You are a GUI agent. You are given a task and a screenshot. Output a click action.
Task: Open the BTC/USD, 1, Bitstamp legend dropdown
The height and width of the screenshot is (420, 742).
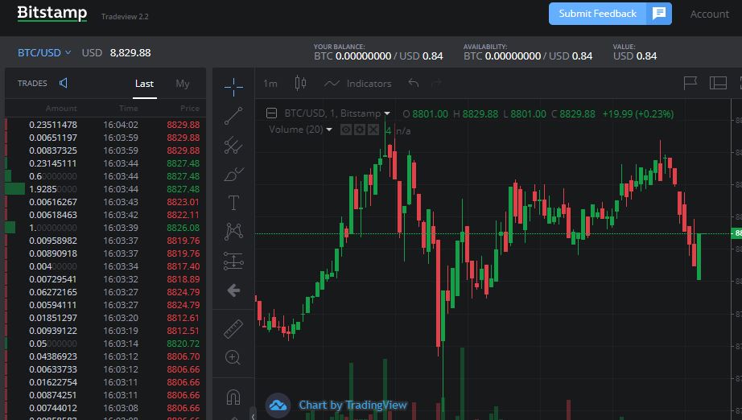(387, 113)
